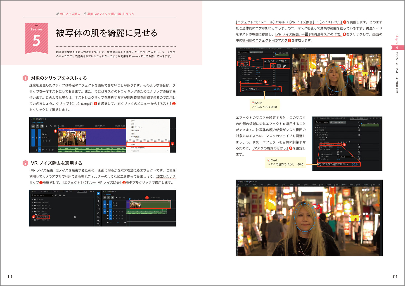This screenshot has width=405, height=286.
Task: Expand the プリセット folder in effects panel
Action: click(x=32, y=199)
